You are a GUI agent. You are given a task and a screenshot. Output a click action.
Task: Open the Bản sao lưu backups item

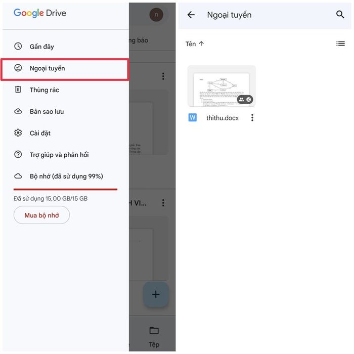(x=65, y=112)
